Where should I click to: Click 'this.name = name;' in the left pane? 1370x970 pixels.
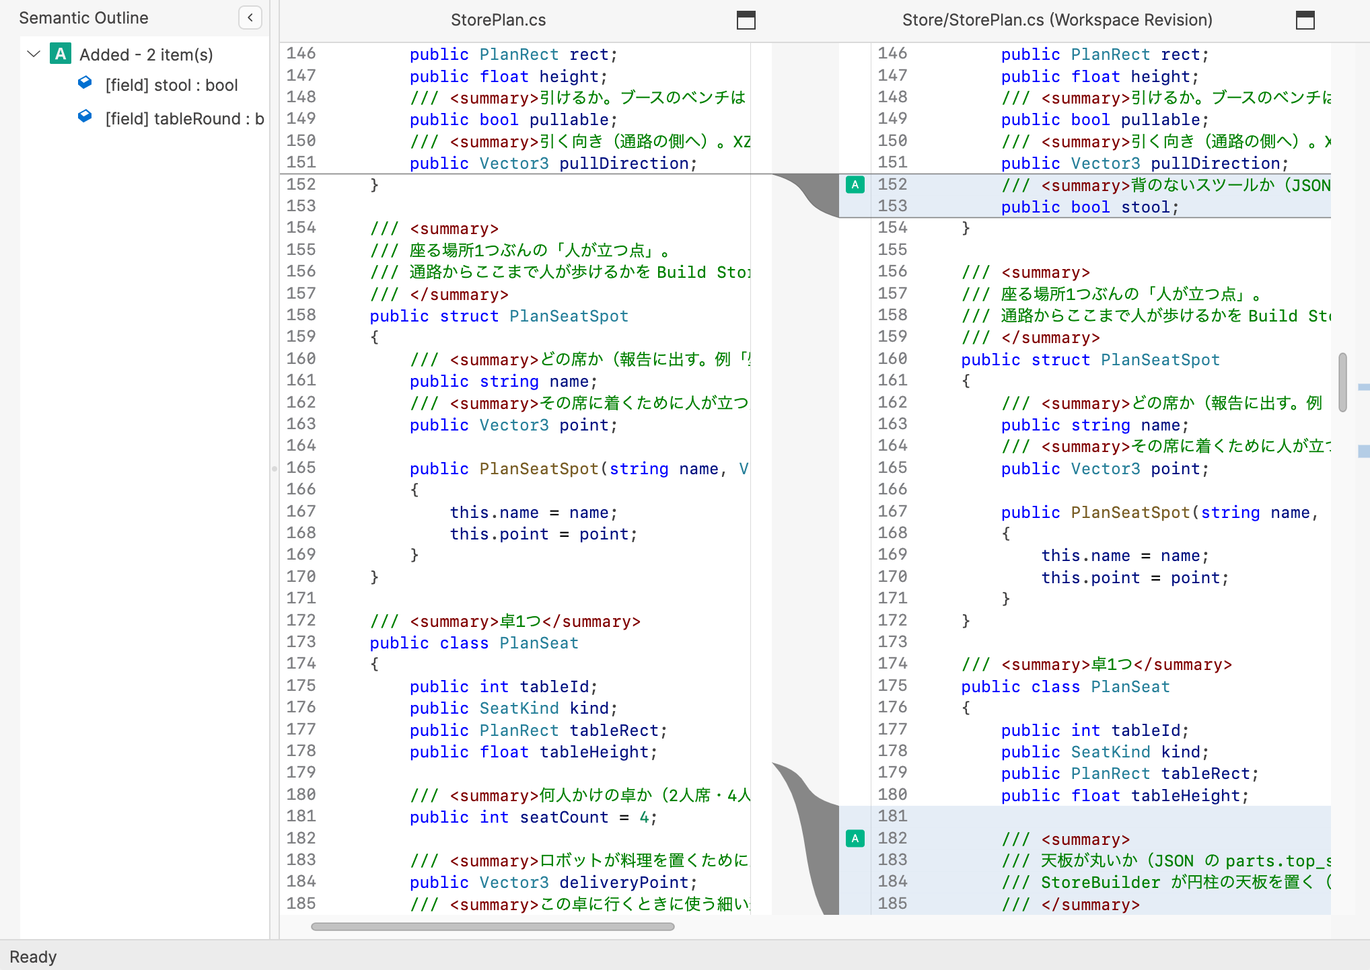(534, 513)
